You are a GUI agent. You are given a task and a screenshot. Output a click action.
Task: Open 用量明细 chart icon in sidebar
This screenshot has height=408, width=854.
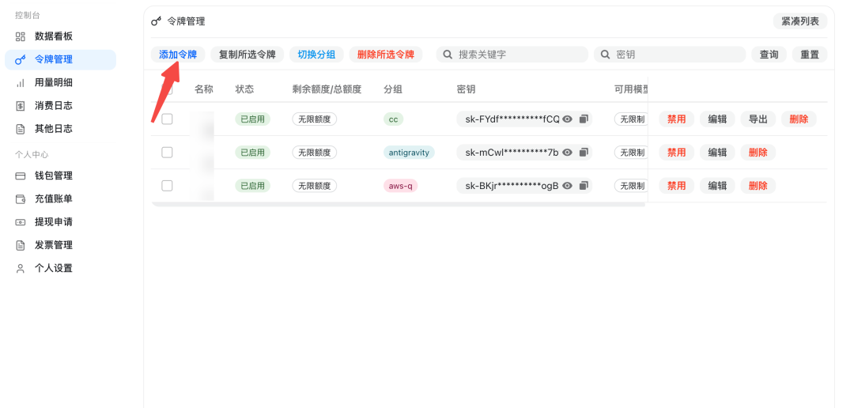(21, 82)
